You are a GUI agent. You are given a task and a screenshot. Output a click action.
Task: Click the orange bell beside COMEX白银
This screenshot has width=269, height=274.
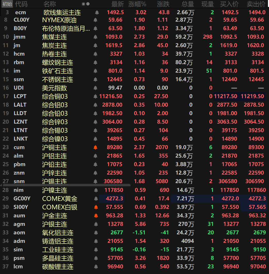pyautogui.click(x=96, y=207)
